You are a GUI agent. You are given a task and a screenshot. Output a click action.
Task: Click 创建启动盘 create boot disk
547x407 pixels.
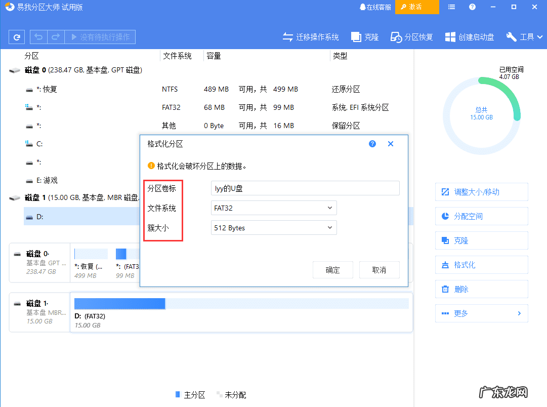coord(470,37)
